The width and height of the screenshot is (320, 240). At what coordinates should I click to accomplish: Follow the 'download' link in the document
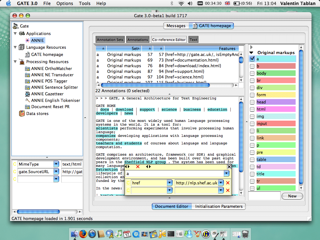click(124, 109)
